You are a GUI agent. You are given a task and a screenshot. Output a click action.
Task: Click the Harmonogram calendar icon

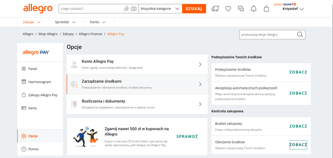(24, 82)
